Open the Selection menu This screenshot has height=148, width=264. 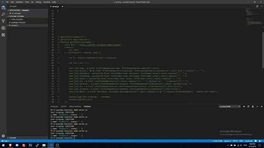click(19, 2)
